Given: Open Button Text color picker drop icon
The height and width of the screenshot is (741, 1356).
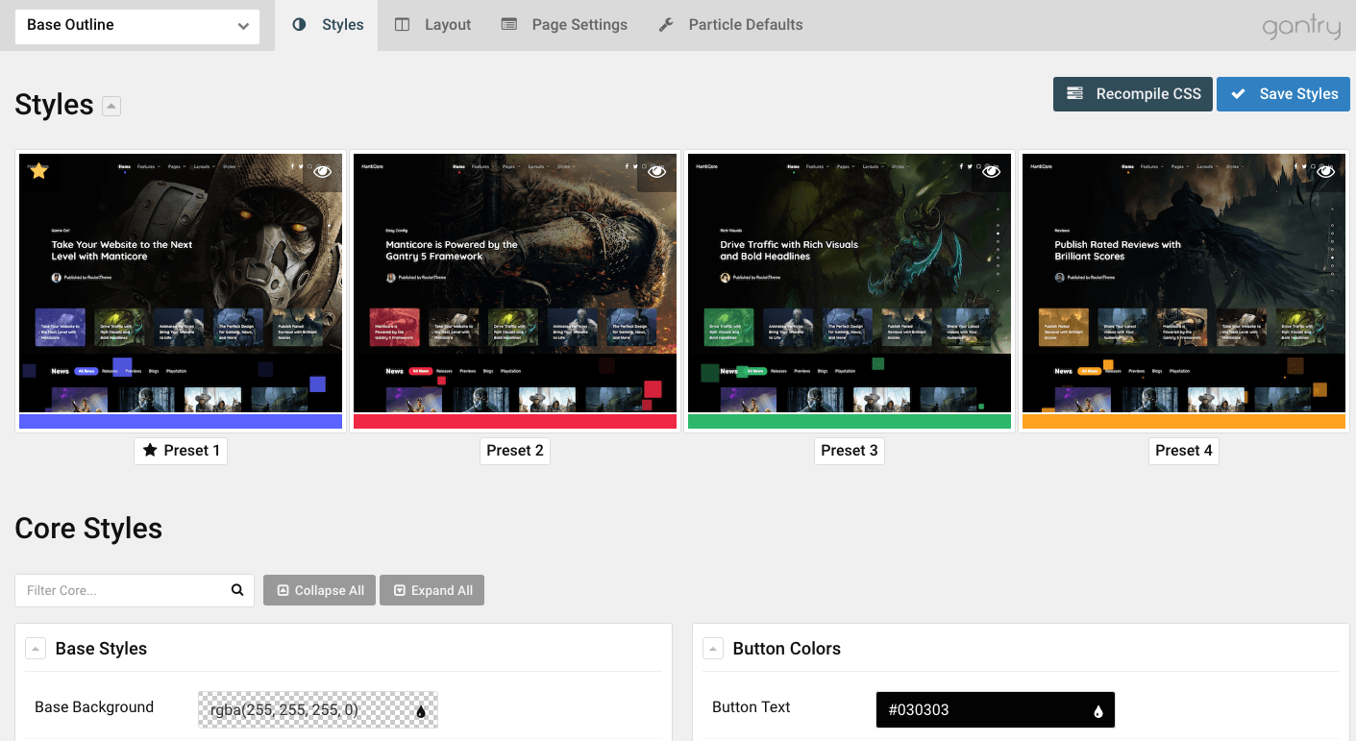Looking at the screenshot, I should pos(1097,711).
